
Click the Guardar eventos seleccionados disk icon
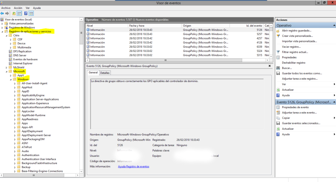[x=278, y=123]
